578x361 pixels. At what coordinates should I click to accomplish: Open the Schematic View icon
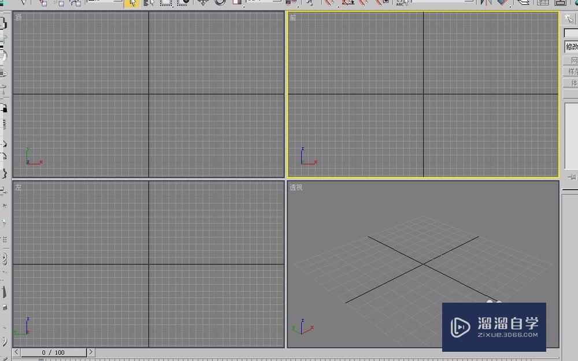tap(560, 2)
